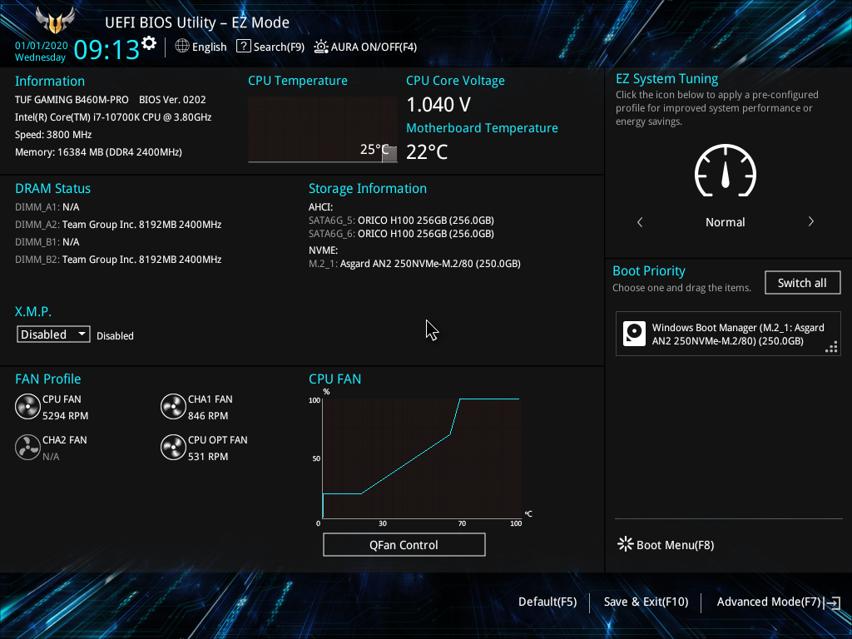
Task: Click the CHA2 FAN fan icon
Action: coord(27,447)
